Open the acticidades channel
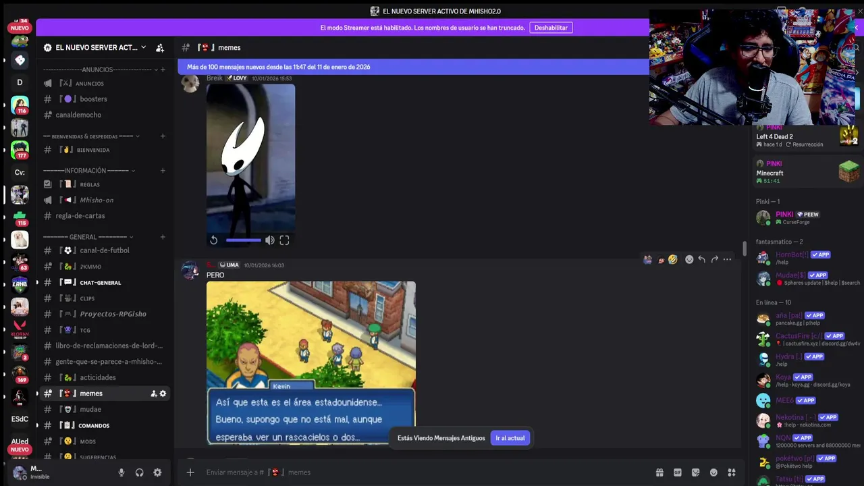The image size is (864, 486). coord(103,377)
